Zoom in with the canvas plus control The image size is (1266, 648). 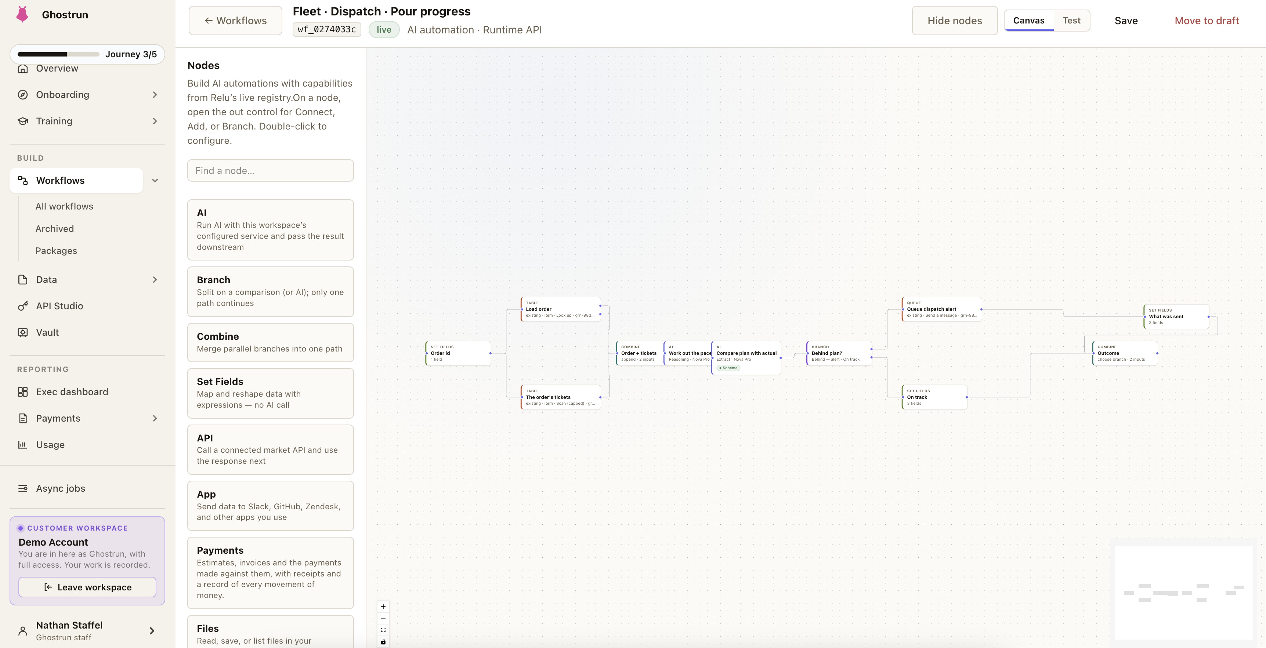pyautogui.click(x=383, y=607)
